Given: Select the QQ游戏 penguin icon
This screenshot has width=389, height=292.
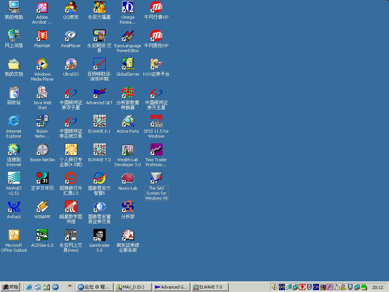Looking at the screenshot, I should (71, 7).
